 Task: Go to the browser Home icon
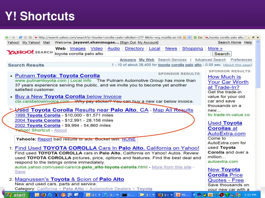[30, 37]
